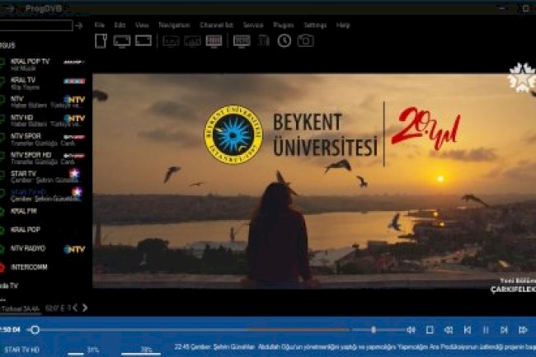Click the right arrow under channel list
This screenshot has width=536, height=357.
tap(87, 308)
